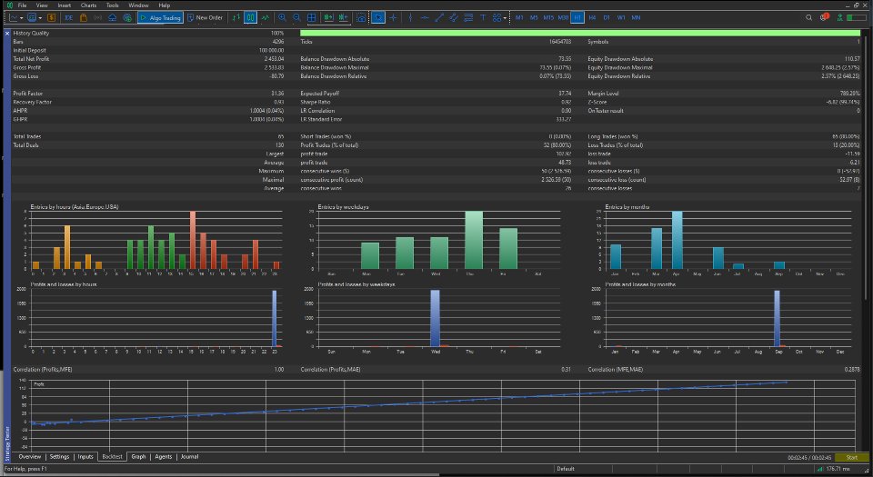The height and width of the screenshot is (477, 873).
Task: Open notifications icon with red badge
Action: tap(825, 17)
